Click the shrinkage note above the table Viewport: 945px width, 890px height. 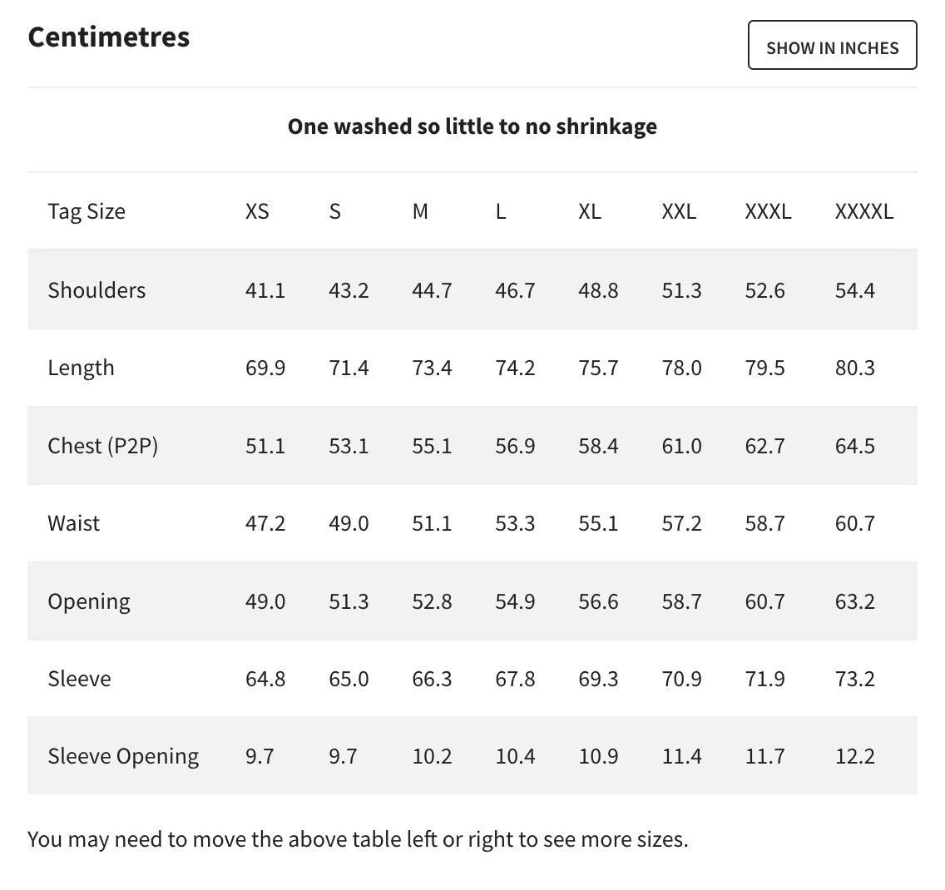pos(472,126)
